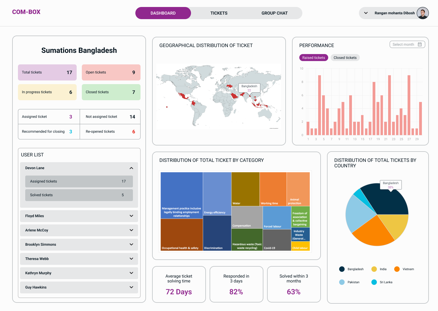Open the Tickets tab
Screen dimensions: 438x311
[x=219, y=13]
